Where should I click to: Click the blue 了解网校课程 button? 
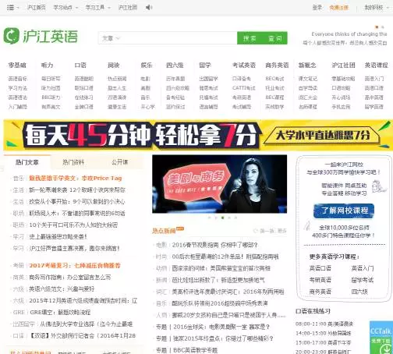coord(344,211)
